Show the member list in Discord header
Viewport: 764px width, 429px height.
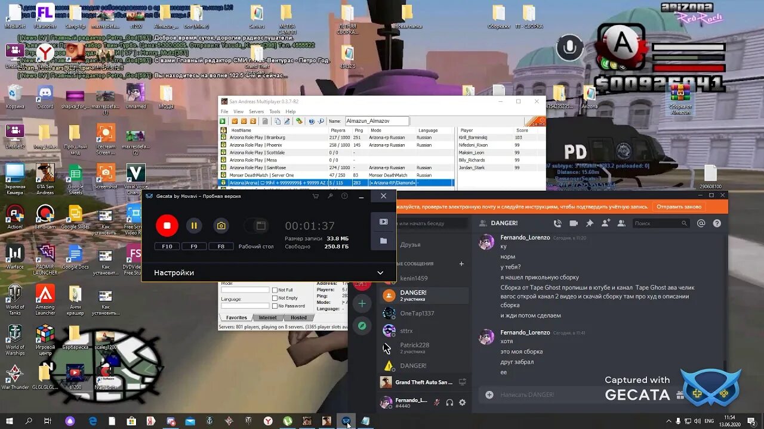(x=621, y=223)
